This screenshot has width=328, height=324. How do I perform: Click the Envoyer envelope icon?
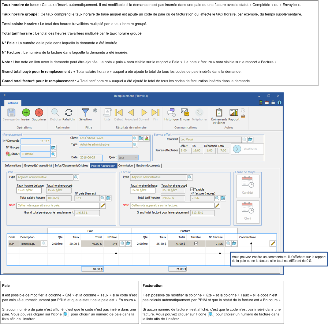tap(185, 113)
